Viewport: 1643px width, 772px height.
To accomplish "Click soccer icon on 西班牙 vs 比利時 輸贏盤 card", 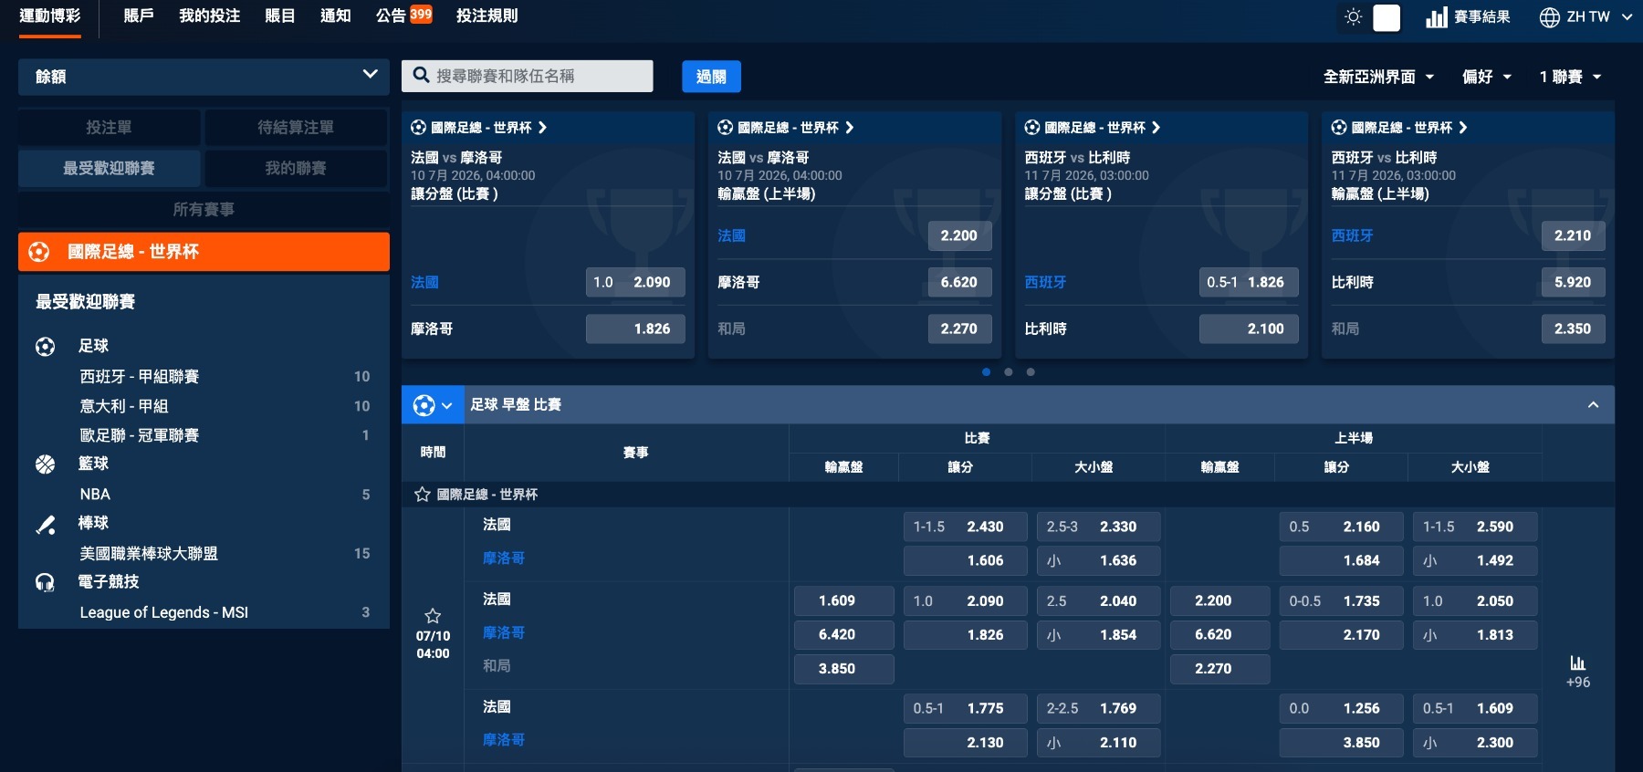I will click(1339, 128).
